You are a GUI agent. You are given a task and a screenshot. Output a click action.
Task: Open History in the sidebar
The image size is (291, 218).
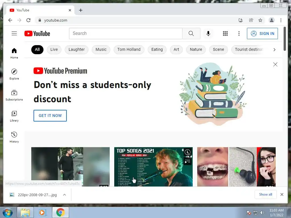tap(14, 137)
